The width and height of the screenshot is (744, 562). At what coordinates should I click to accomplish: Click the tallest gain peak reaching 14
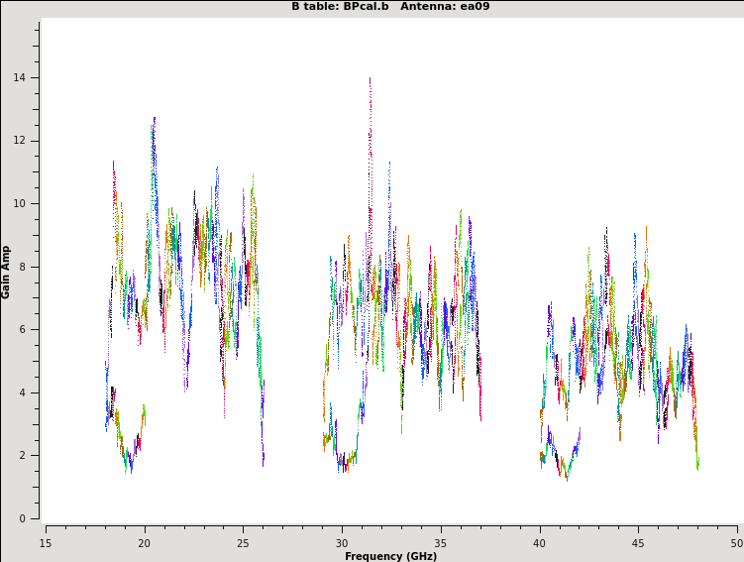point(370,81)
